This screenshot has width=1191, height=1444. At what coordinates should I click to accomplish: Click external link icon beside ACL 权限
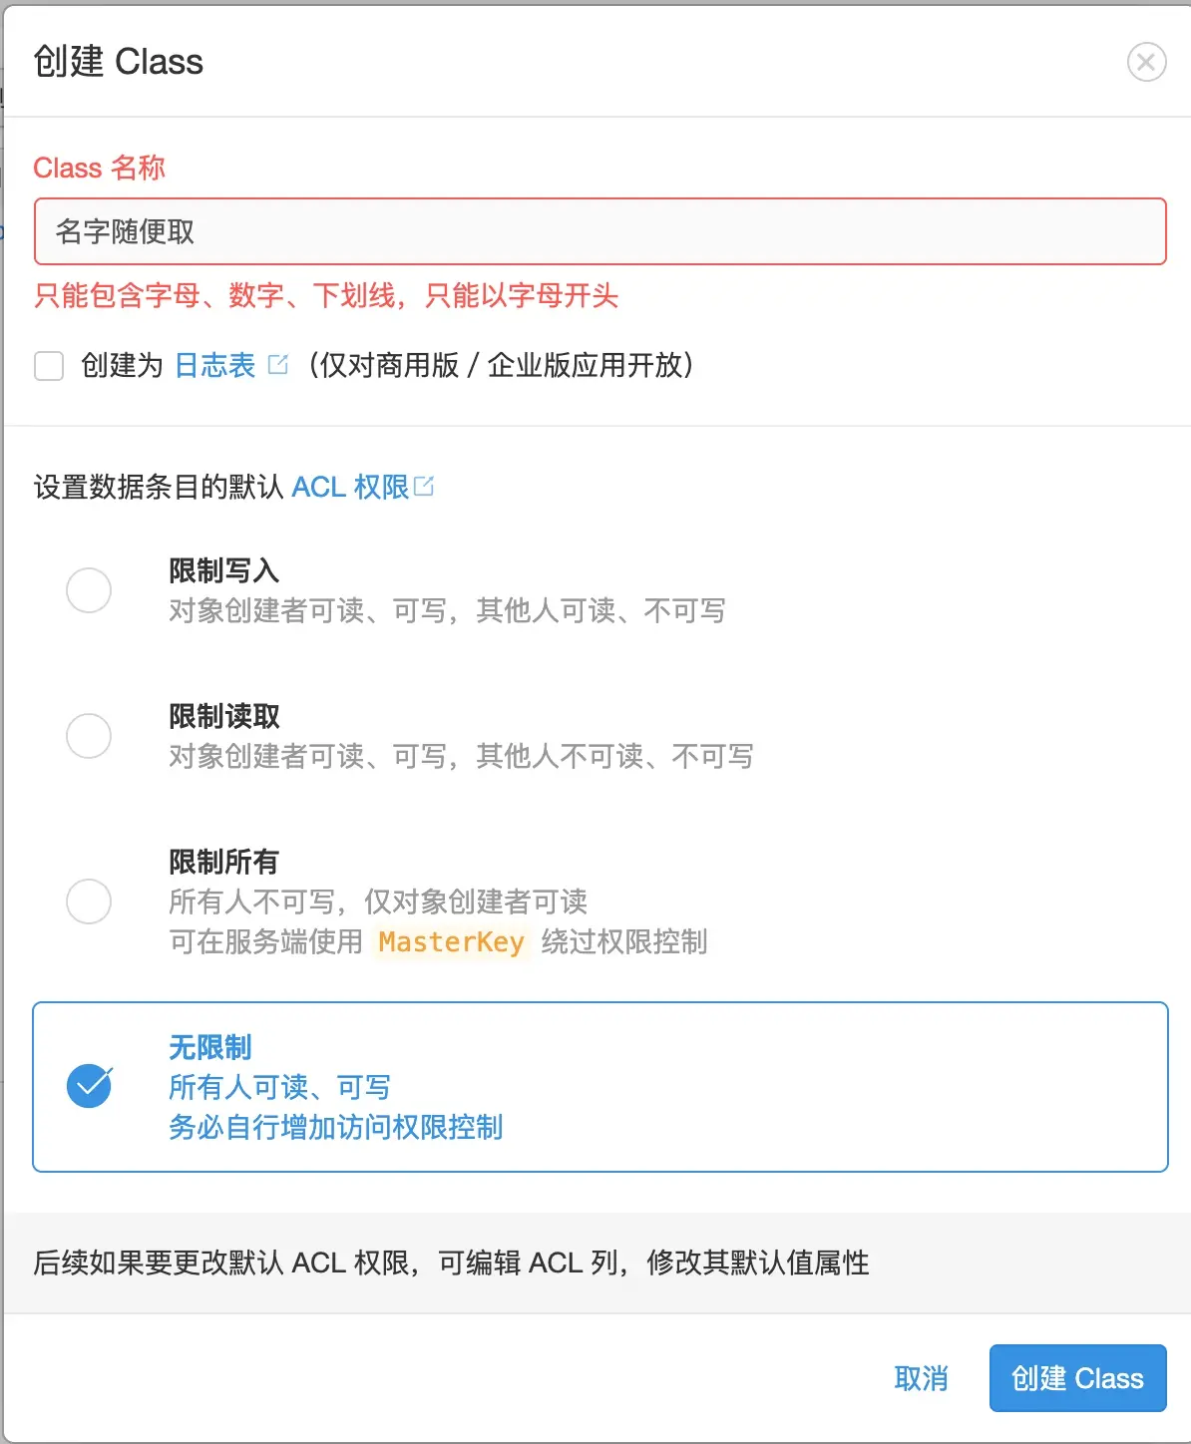point(424,486)
